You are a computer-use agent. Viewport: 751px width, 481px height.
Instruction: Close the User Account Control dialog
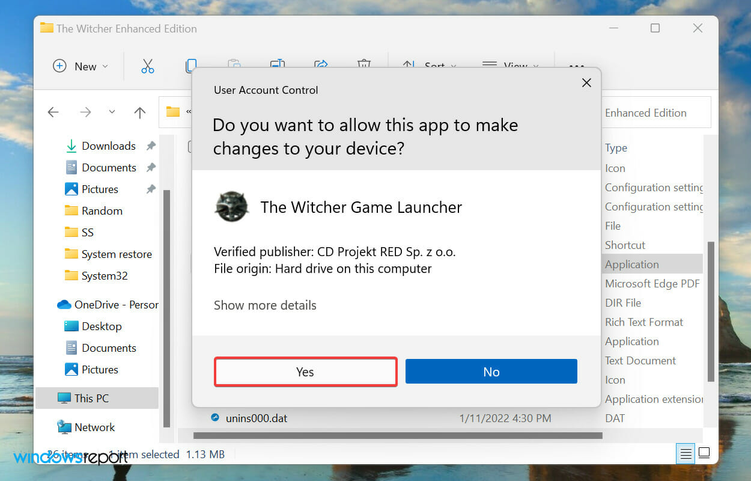(587, 83)
